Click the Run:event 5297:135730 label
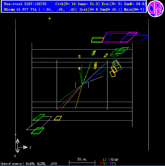This screenshot has height=166, width=165. point(25,4)
